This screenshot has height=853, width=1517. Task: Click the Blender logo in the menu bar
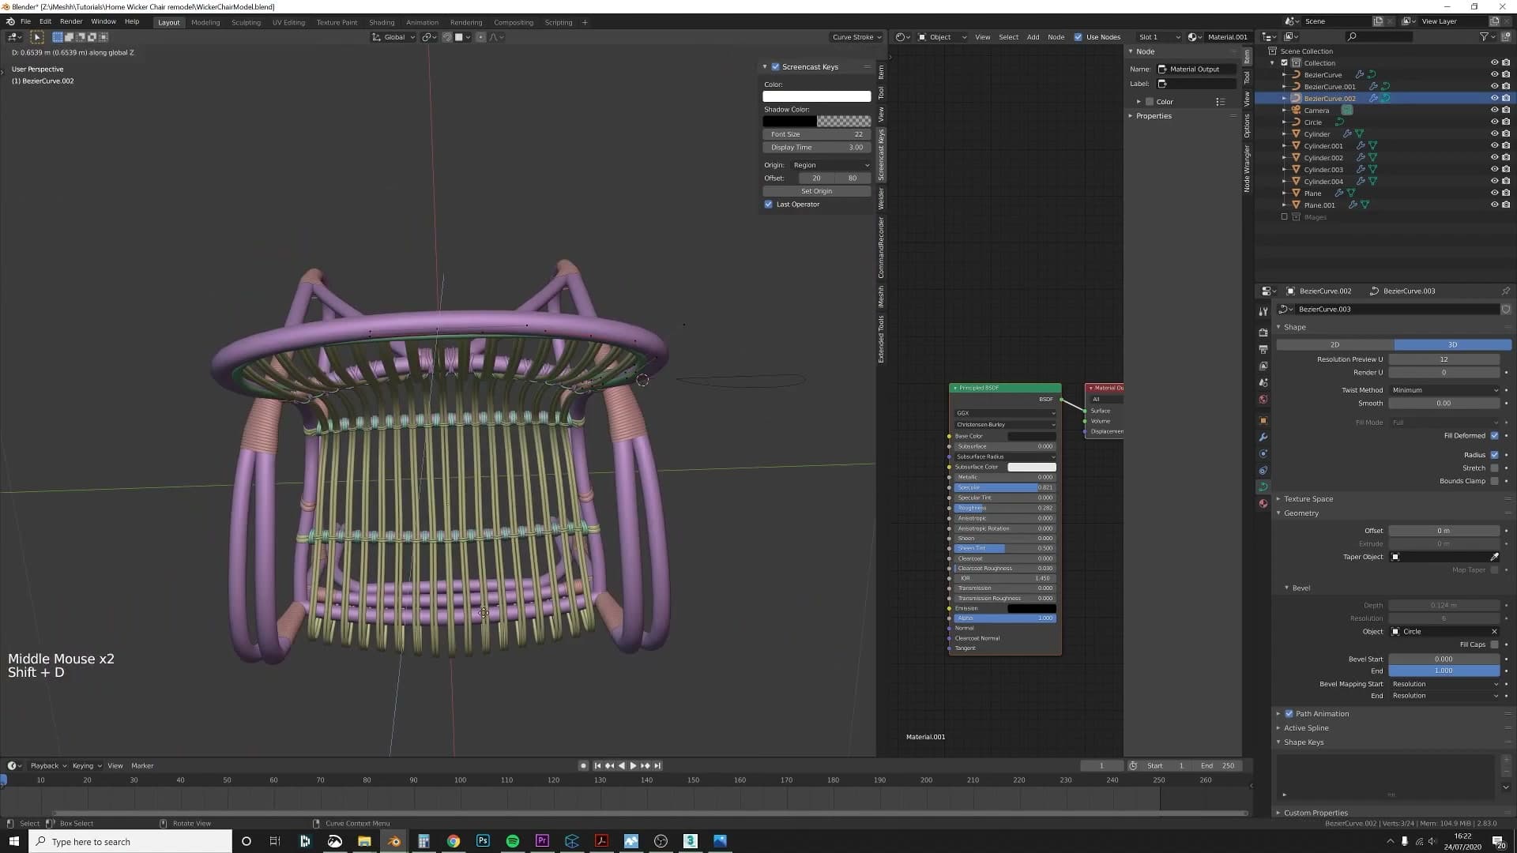click(9, 22)
